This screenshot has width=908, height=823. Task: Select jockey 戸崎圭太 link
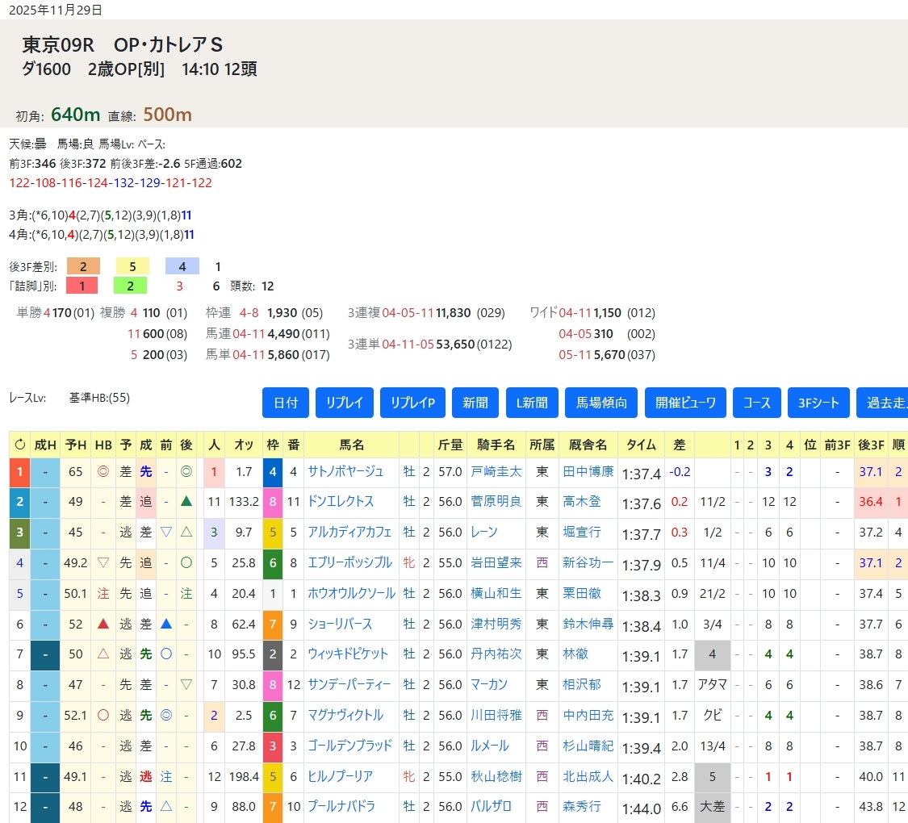pos(496,471)
